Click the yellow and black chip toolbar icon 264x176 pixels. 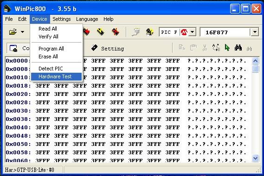(101, 31)
